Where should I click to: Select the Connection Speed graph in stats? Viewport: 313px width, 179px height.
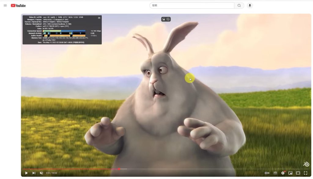click(x=64, y=31)
